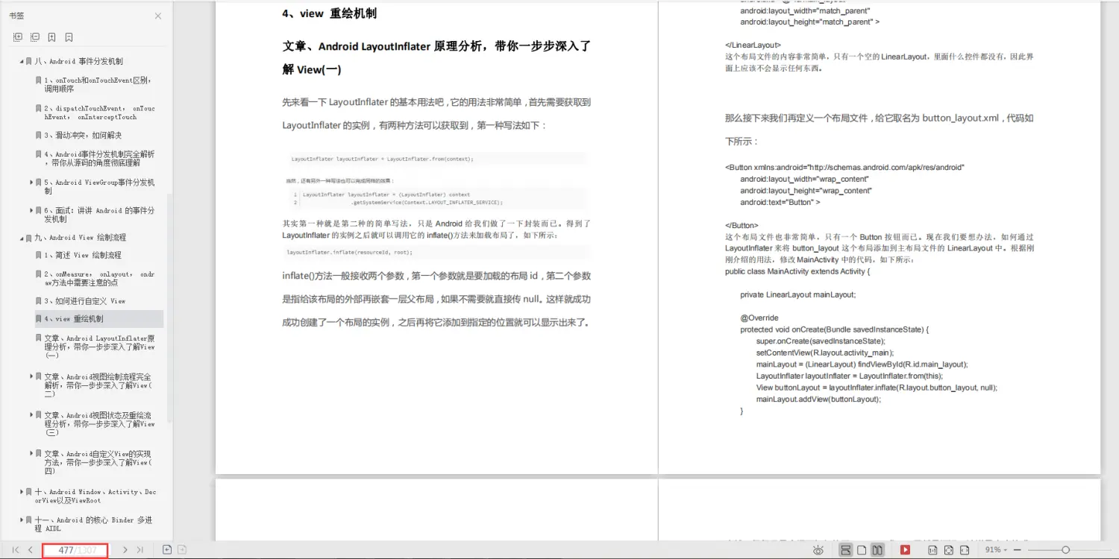Screen dimensions: 1119x559
Task: Open bookmark 3、如何进行自定义 View
Action: tap(84, 301)
